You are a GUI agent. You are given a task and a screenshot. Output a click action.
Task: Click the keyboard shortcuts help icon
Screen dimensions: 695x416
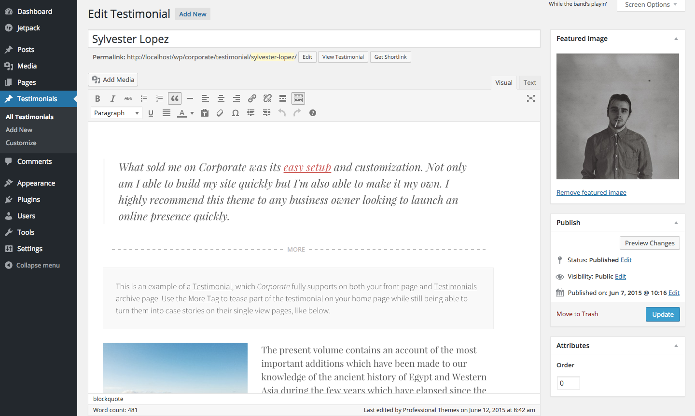[313, 113]
